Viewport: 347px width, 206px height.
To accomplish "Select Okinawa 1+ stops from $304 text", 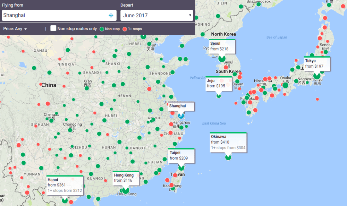I will (228, 148).
